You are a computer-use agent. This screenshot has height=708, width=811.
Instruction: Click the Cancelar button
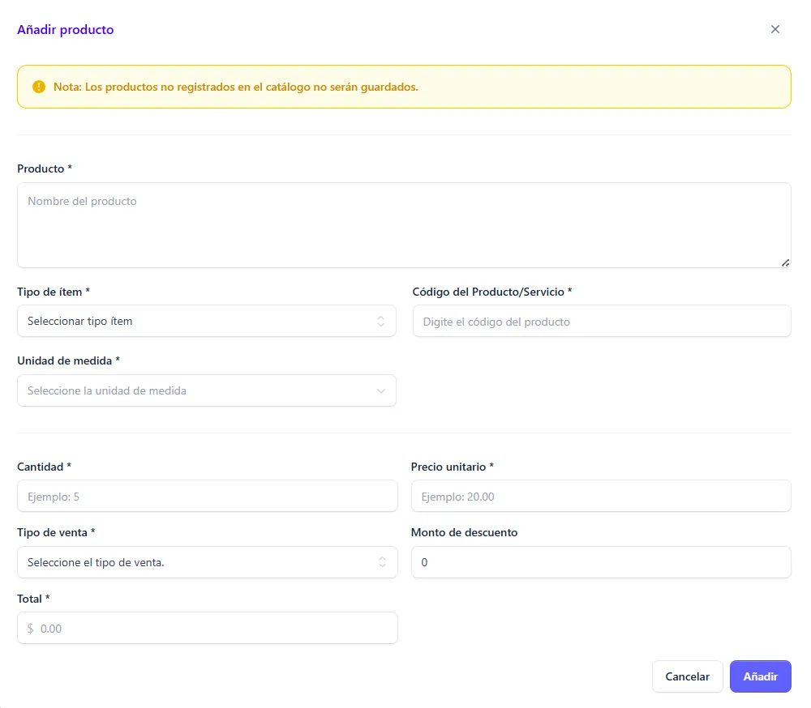[x=687, y=676]
